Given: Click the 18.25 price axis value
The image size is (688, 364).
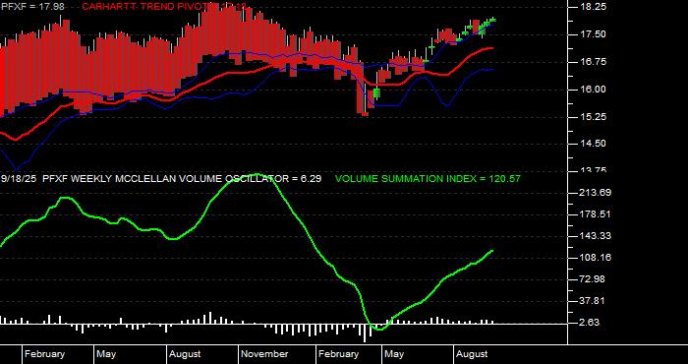Looking at the screenshot, I should point(595,7).
